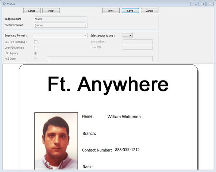Cancel the badge editing

click(150, 11)
